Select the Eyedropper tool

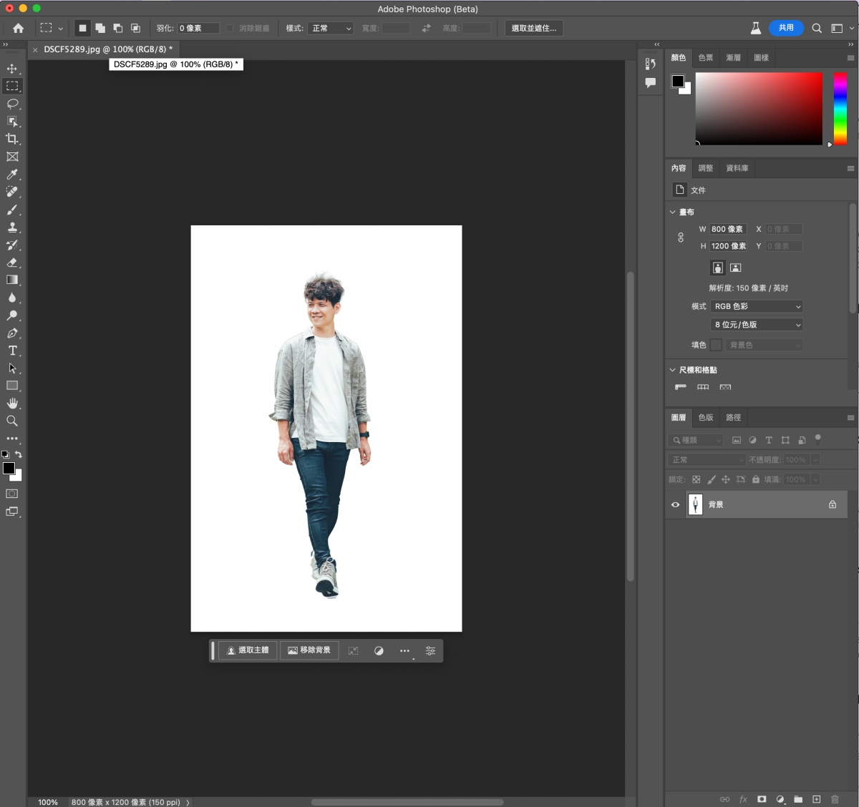(x=12, y=175)
